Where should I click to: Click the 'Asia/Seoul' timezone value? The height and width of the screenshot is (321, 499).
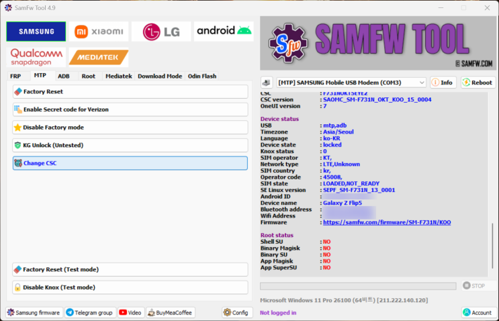338,132
